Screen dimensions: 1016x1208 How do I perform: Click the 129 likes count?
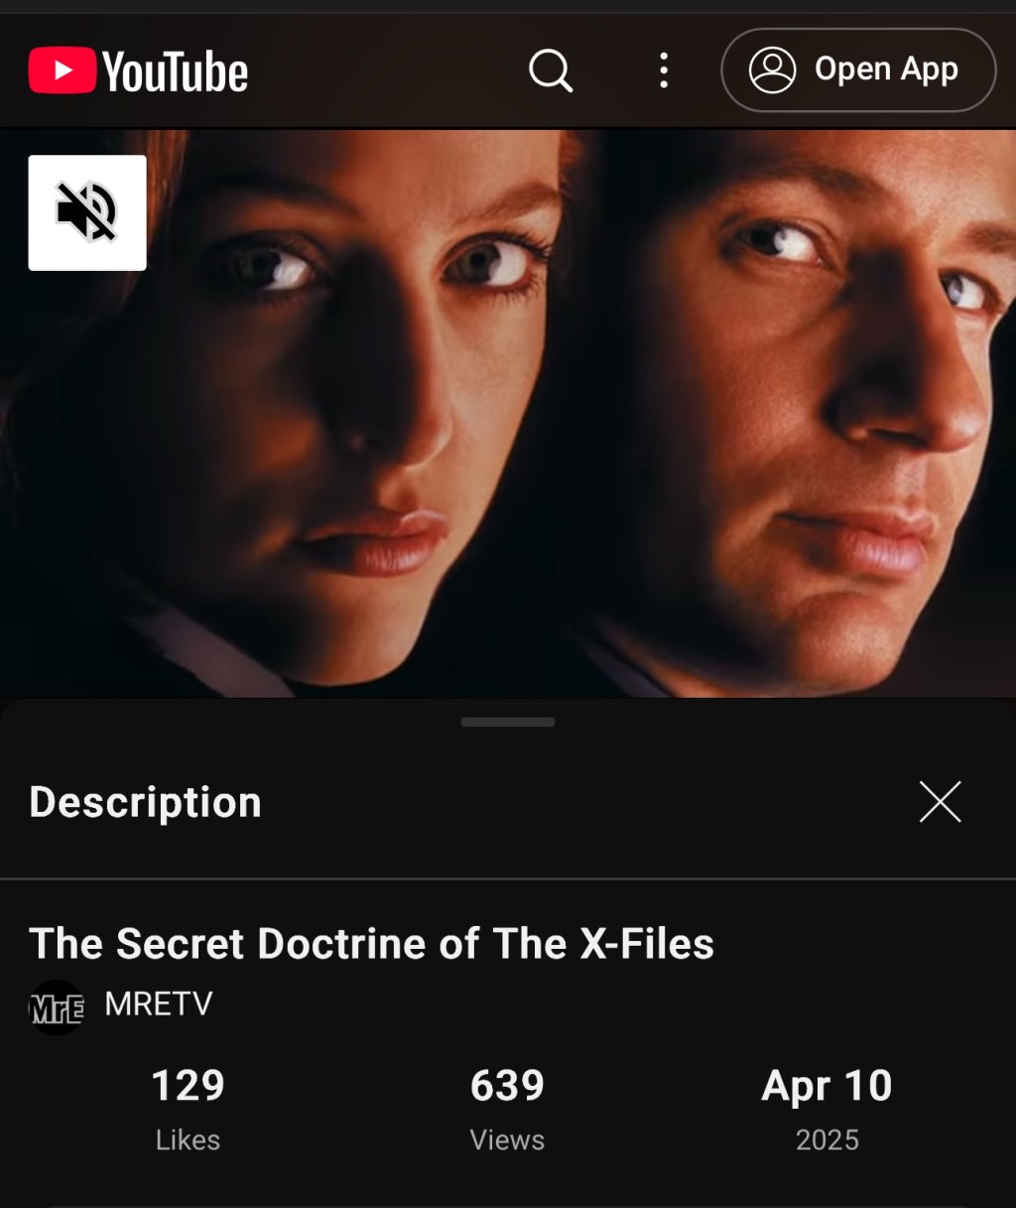tap(188, 1086)
